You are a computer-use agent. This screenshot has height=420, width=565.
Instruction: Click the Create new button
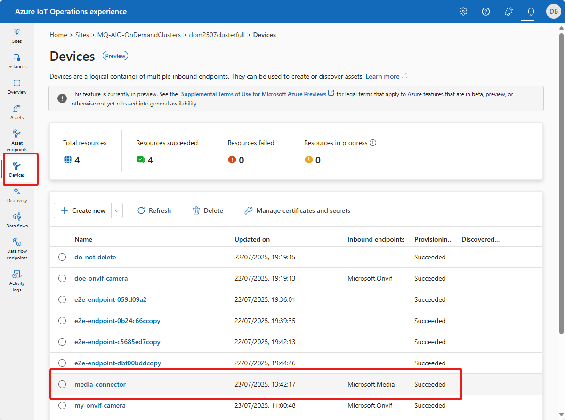click(x=83, y=210)
